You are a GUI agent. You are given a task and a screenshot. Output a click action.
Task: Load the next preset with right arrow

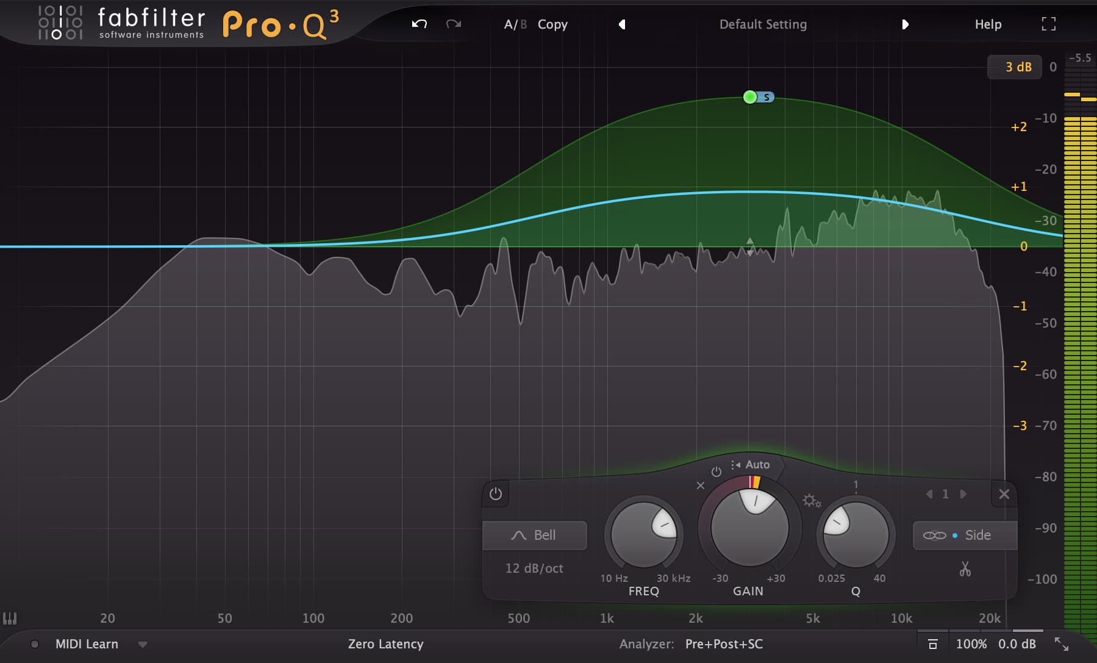(905, 24)
